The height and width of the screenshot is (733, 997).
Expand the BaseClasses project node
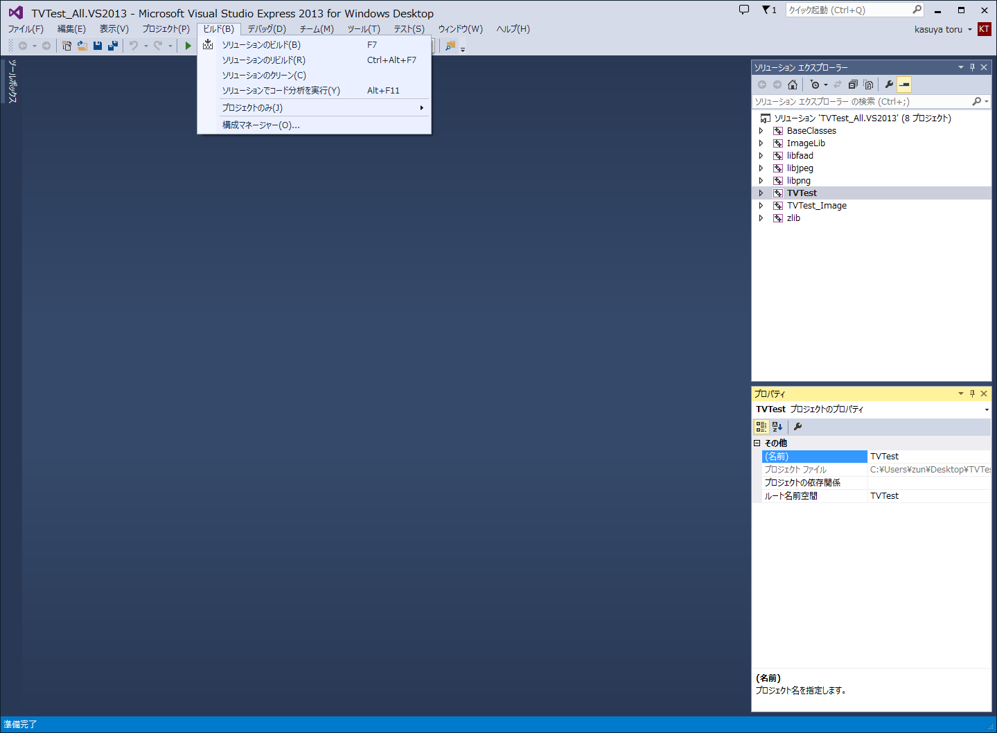coord(761,131)
